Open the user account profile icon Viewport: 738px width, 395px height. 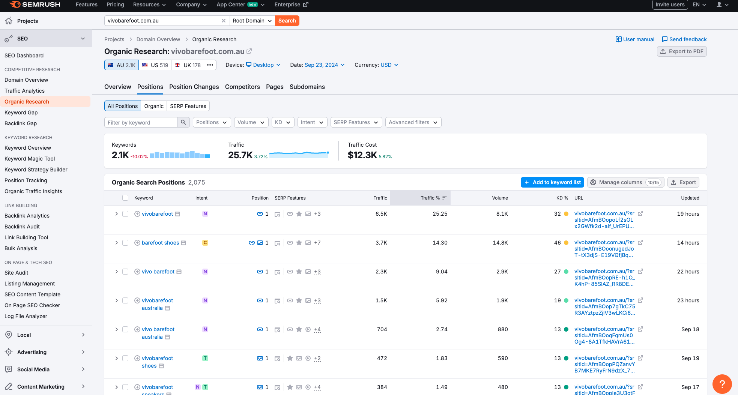point(719,5)
